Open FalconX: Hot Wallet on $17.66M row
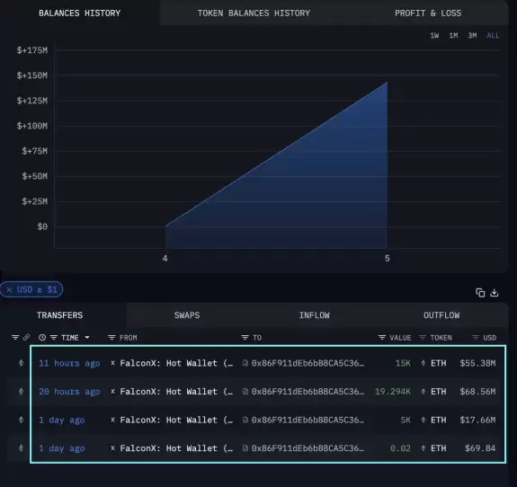517x487 pixels. point(176,420)
